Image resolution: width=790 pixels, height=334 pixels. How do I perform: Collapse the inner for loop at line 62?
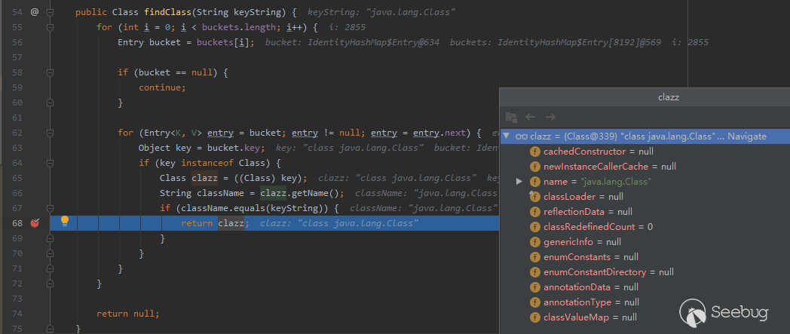50,133
